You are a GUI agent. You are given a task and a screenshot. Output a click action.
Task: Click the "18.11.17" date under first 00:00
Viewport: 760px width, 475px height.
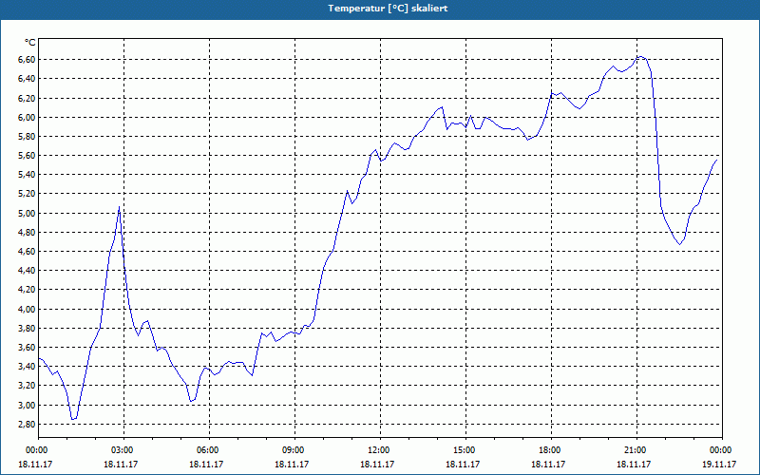[x=35, y=464]
